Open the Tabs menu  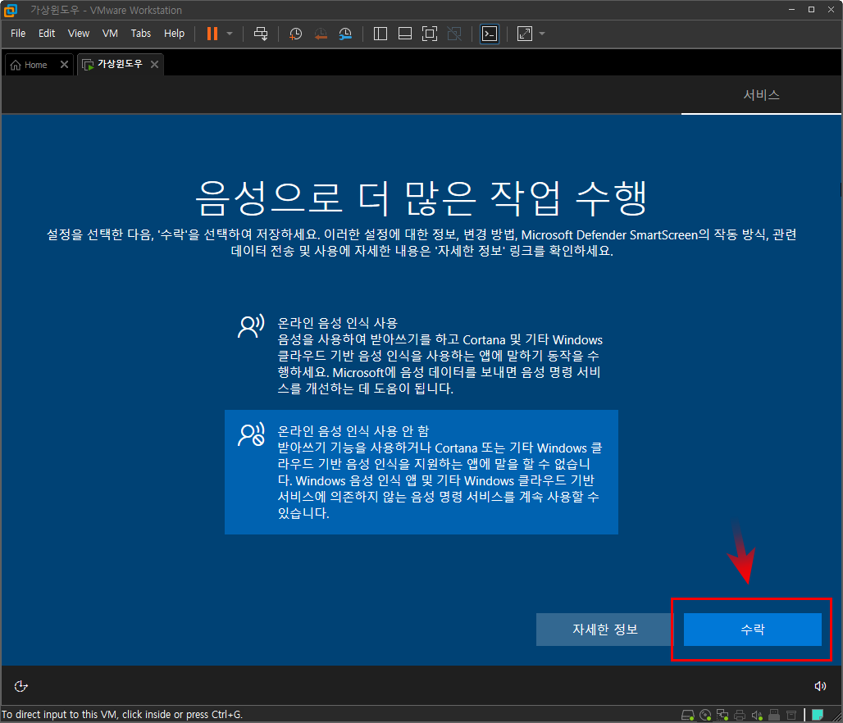(141, 34)
